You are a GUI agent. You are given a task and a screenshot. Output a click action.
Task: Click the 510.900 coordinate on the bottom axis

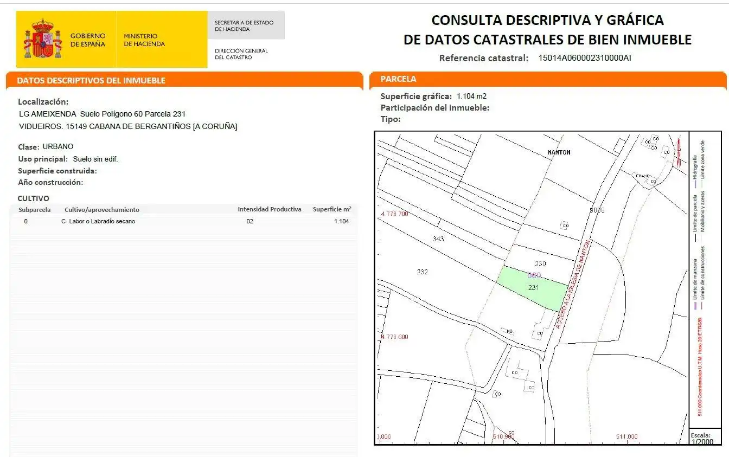pos(503,436)
